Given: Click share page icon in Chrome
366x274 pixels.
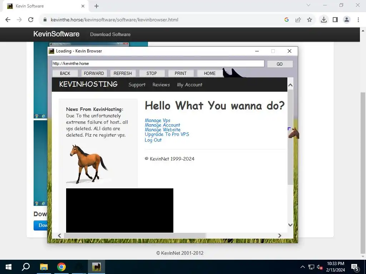Looking at the screenshot, I should point(298,20).
